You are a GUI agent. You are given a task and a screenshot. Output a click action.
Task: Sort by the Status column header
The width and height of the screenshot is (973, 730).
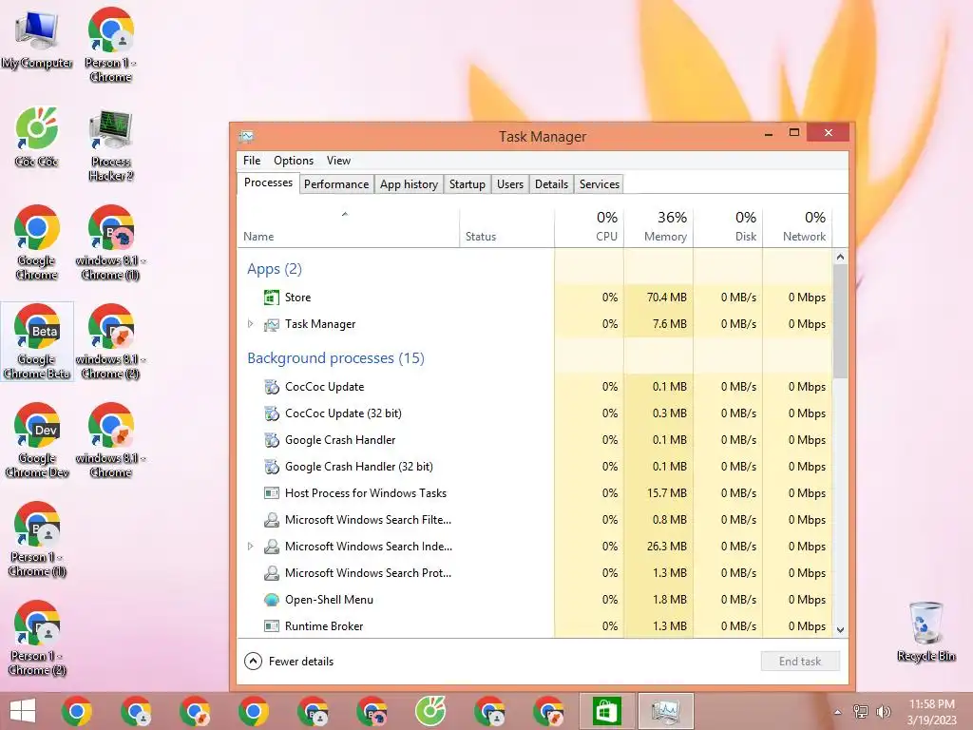(x=507, y=226)
